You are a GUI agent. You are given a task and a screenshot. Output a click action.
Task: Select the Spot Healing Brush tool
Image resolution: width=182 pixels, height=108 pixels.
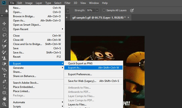coord(4,52)
